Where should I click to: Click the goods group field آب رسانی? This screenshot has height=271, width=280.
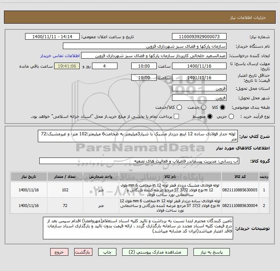pyautogui.click(x=139, y=161)
